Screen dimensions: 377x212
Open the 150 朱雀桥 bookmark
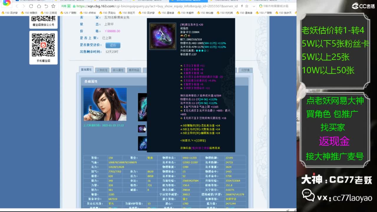coord(186,13)
